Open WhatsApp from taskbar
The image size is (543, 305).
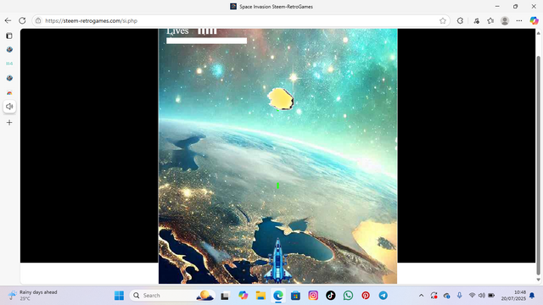pyautogui.click(x=348, y=296)
